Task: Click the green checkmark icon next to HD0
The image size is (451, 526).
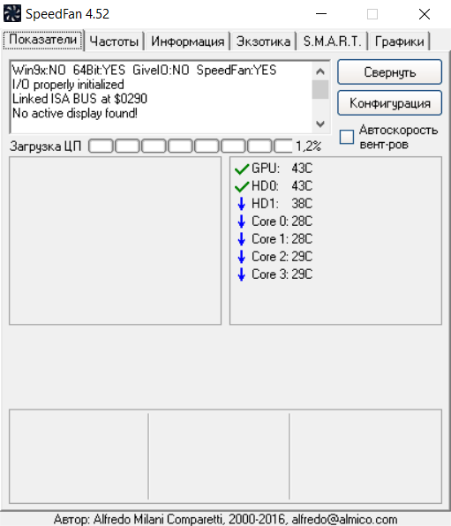Action: [x=242, y=186]
